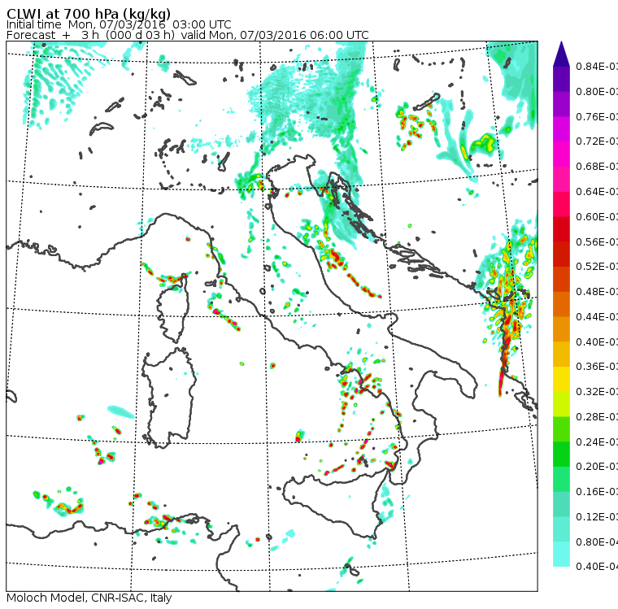Screen dimensions: 618x609
Task: Click inside the Corsica island outline
Action: pyautogui.click(x=173, y=307)
